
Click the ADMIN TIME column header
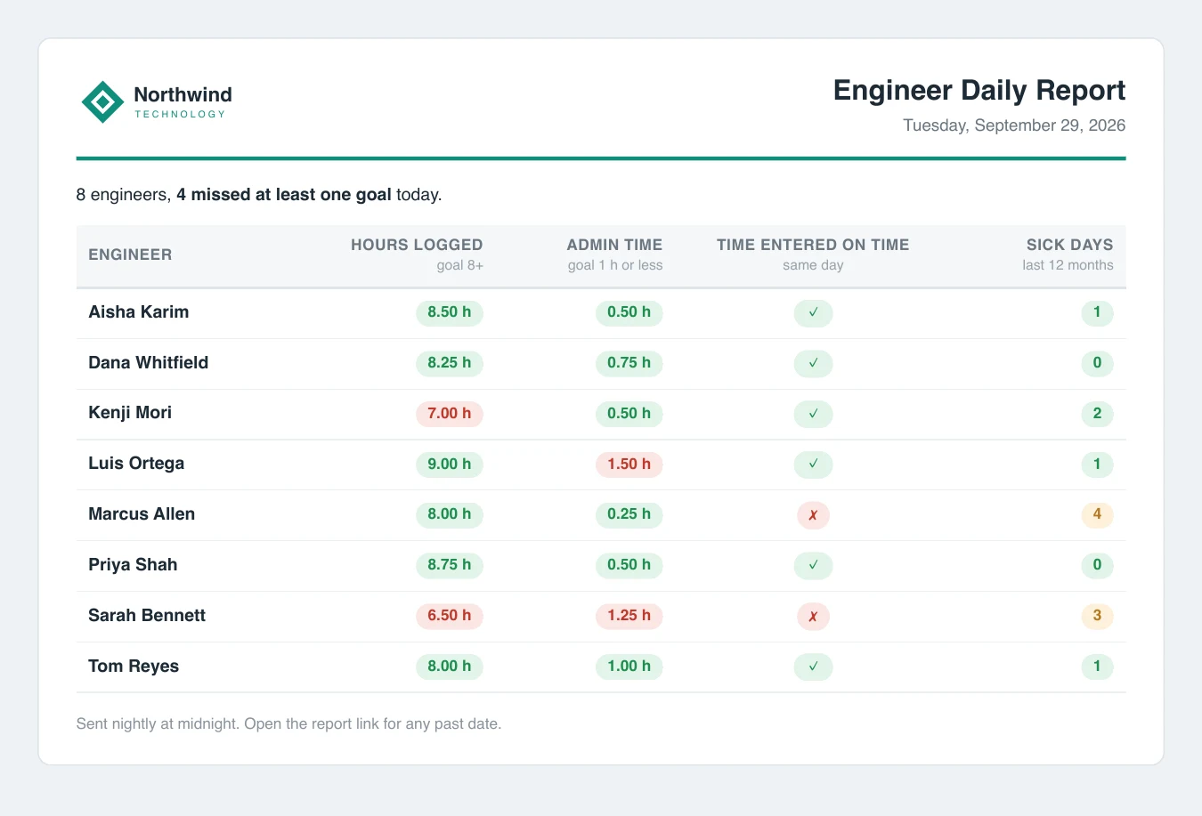tap(614, 245)
